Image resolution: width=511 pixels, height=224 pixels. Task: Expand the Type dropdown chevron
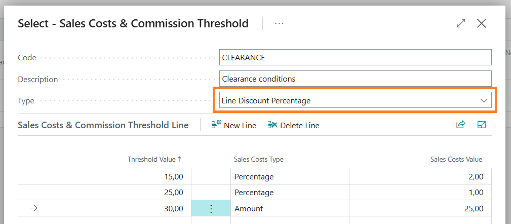484,101
